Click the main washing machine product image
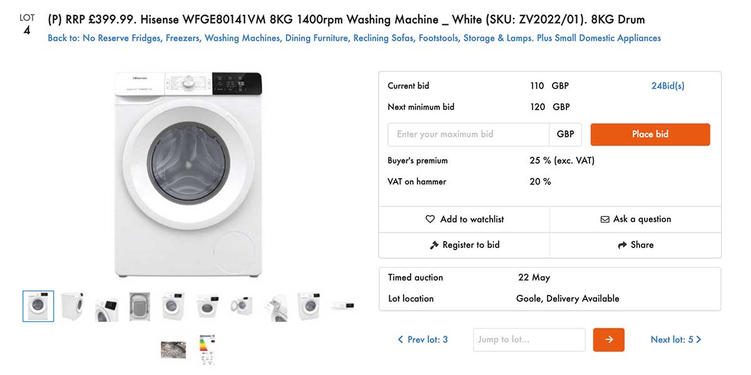The height and width of the screenshot is (375, 751). pos(188,174)
